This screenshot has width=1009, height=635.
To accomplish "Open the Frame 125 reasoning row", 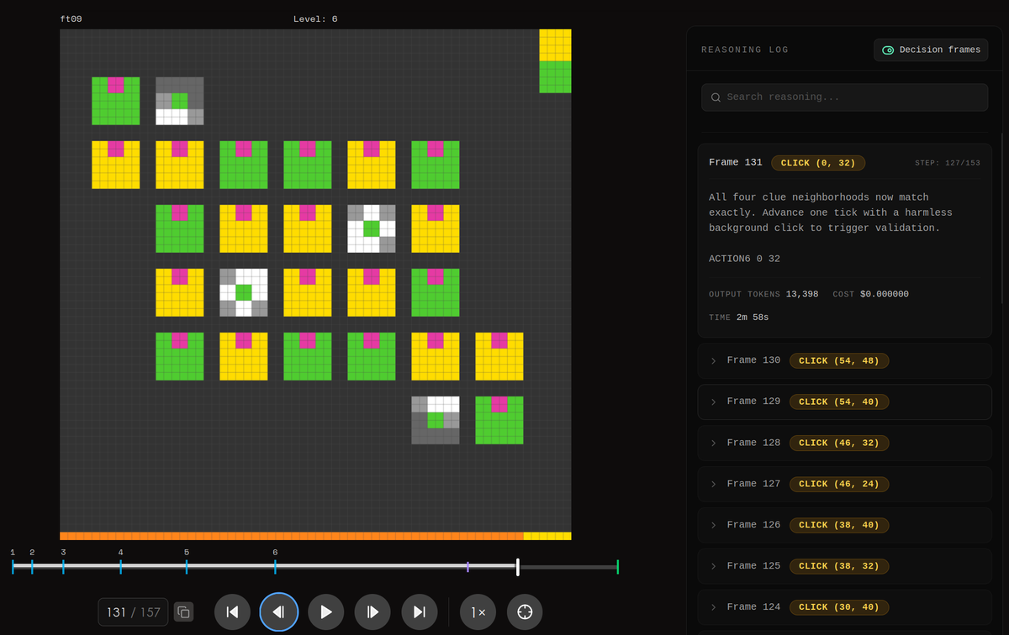I will tap(844, 566).
